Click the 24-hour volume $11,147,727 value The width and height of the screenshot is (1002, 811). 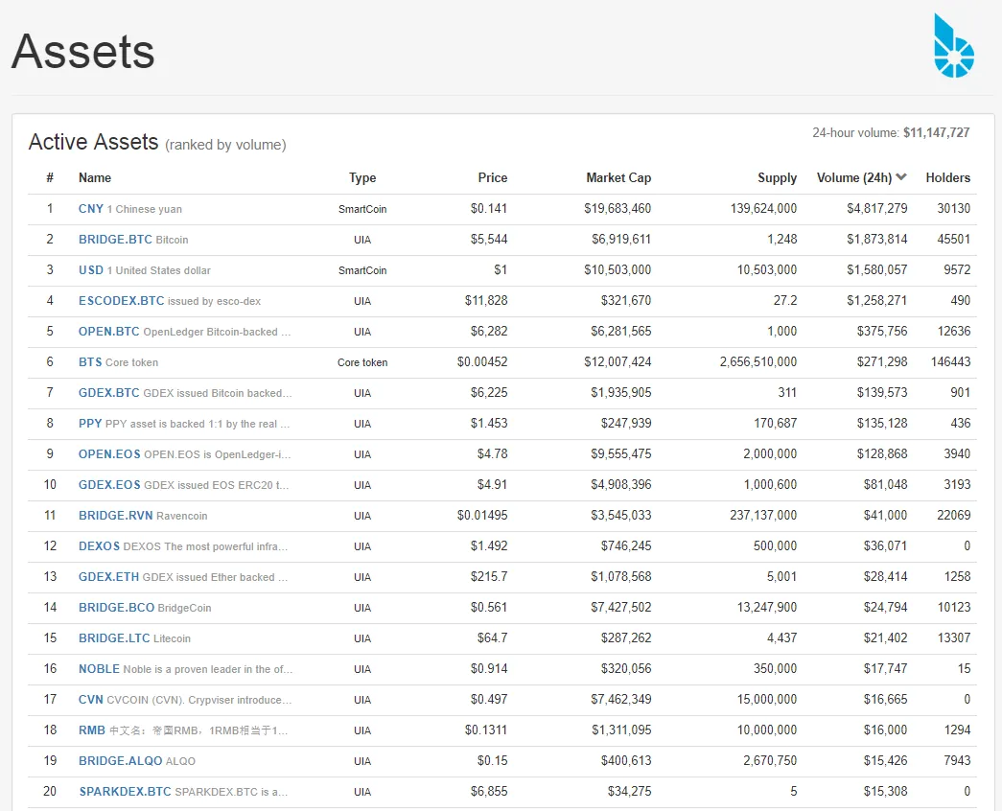[936, 132]
